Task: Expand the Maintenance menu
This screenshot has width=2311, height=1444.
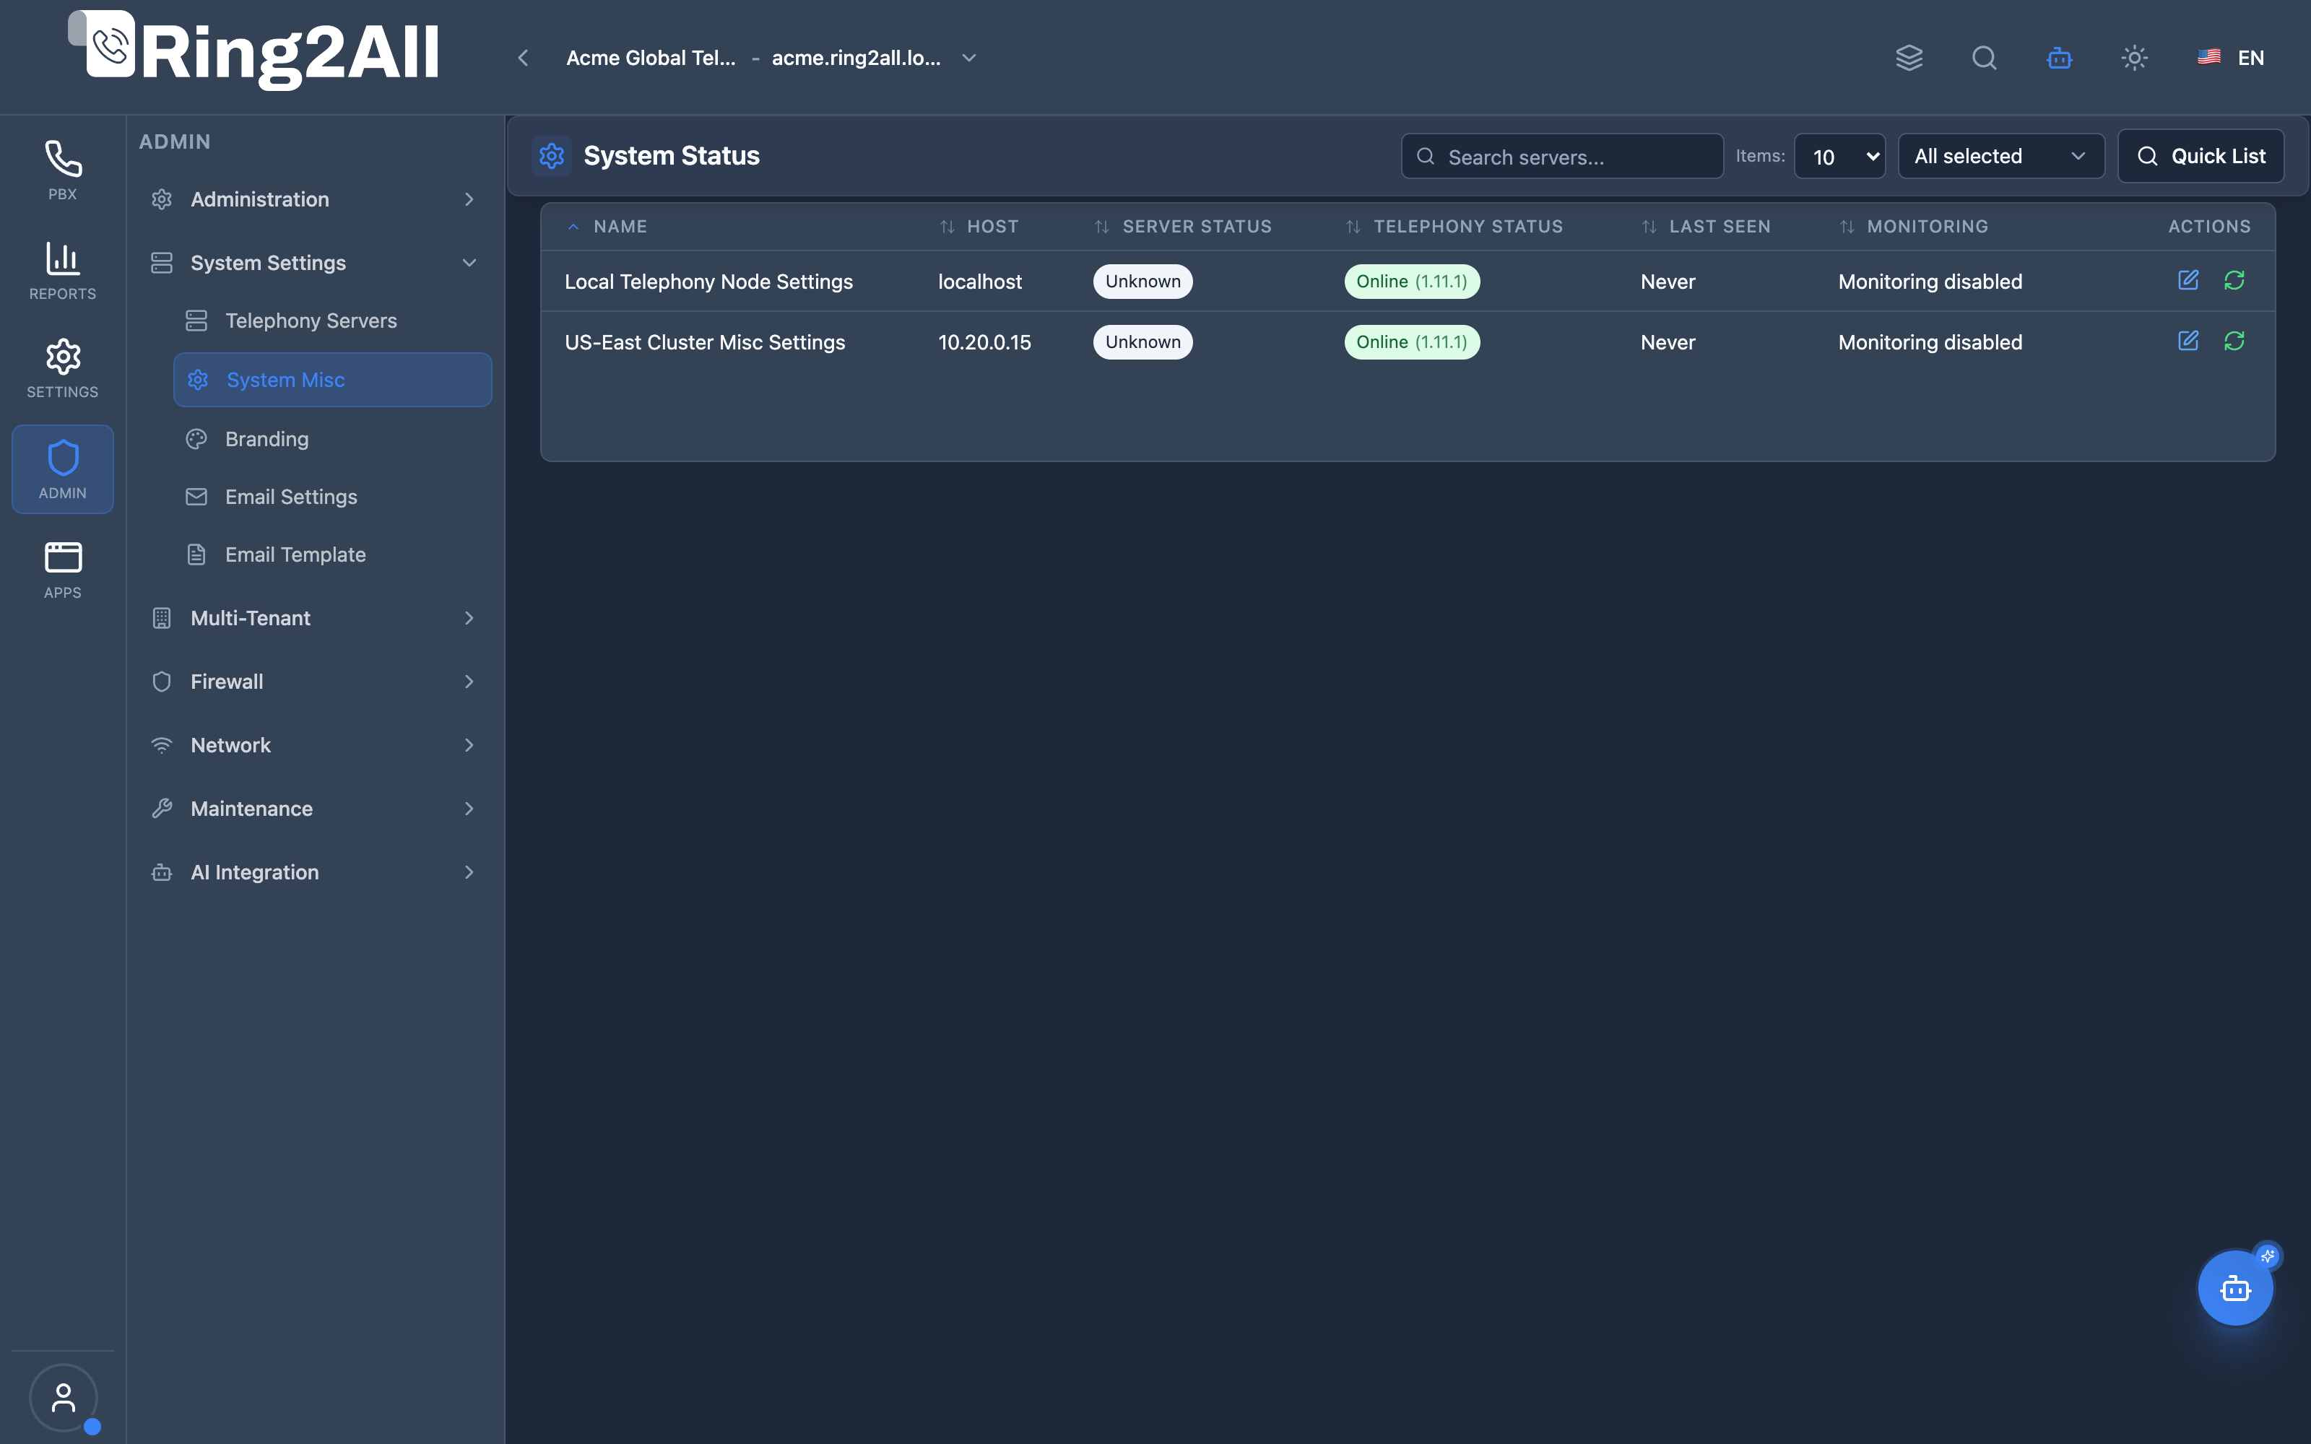Action: click(x=314, y=809)
